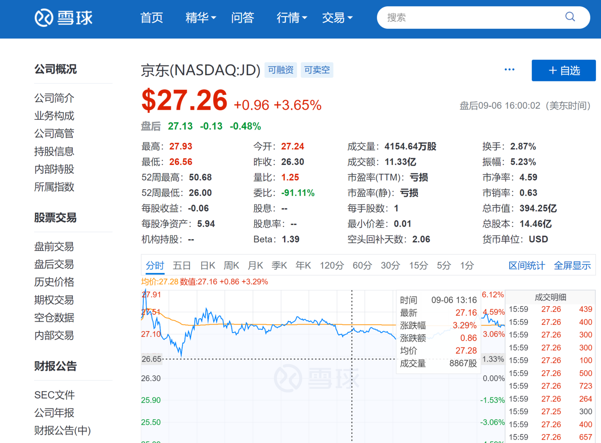601x443 pixels.
Task: Switch to the 年K chart tab
Action: tap(303, 265)
